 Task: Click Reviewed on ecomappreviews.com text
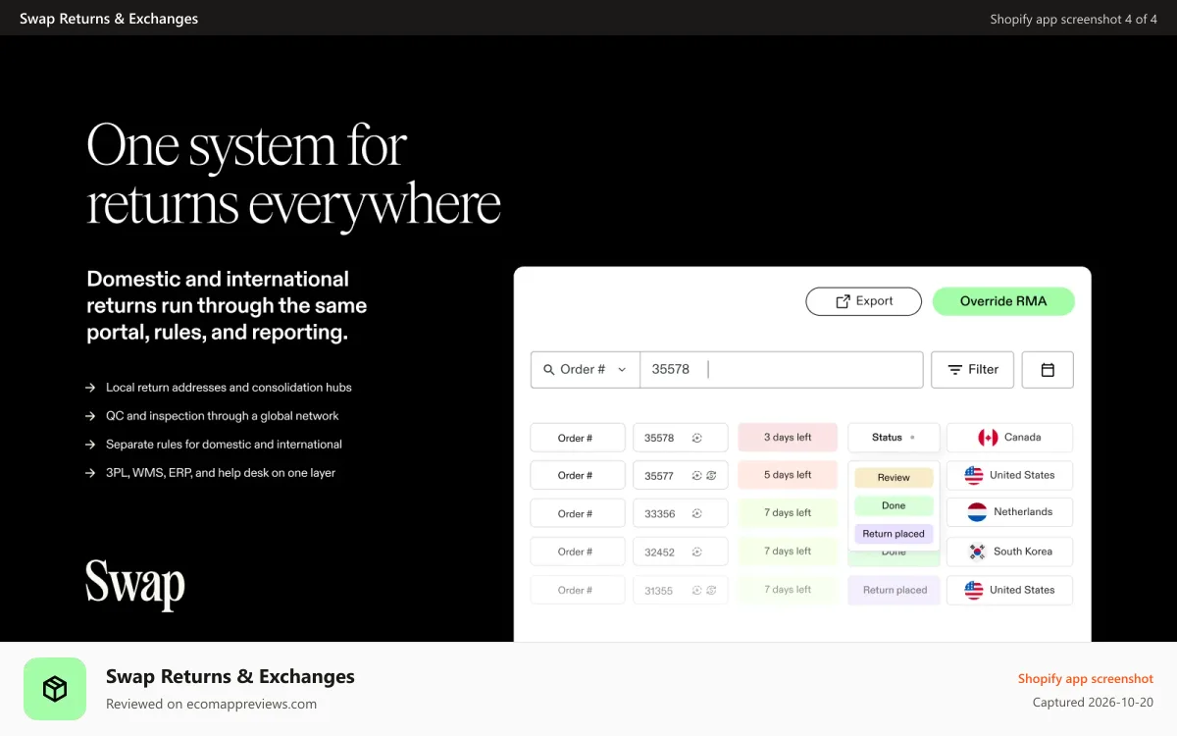[211, 704]
